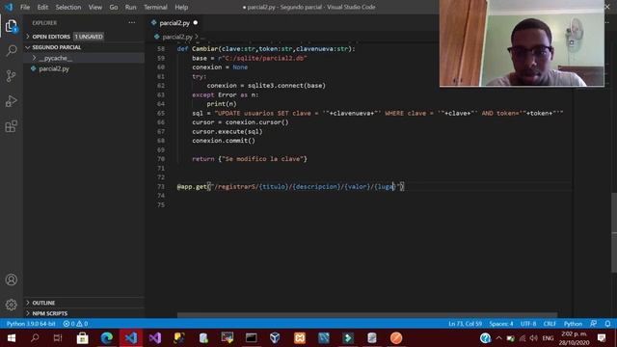Open the Run menu
This screenshot has width=617, height=347.
[131, 7]
